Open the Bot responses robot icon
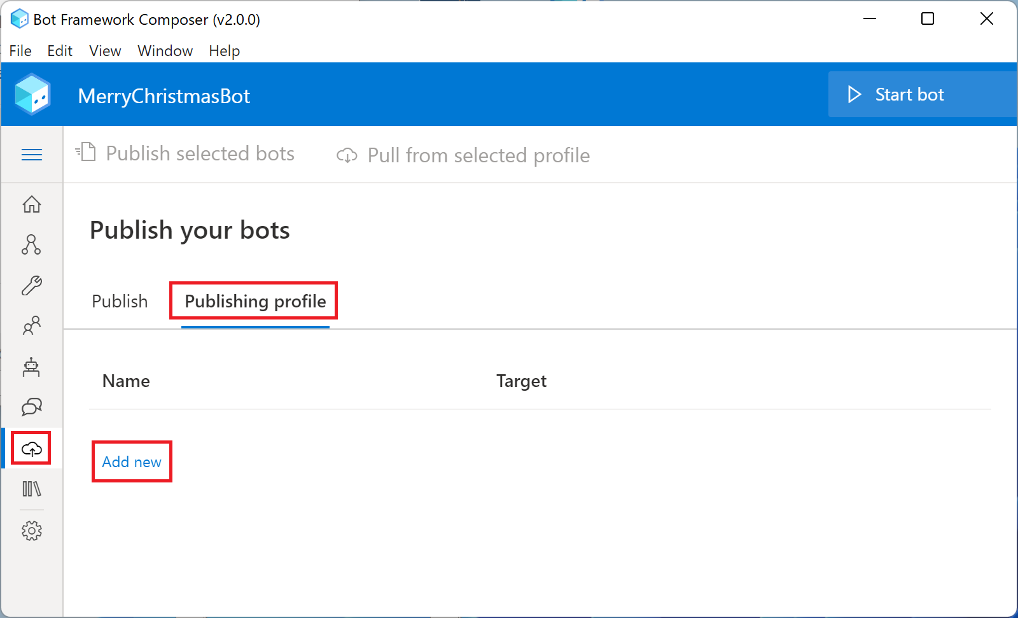The image size is (1018, 618). [x=31, y=367]
